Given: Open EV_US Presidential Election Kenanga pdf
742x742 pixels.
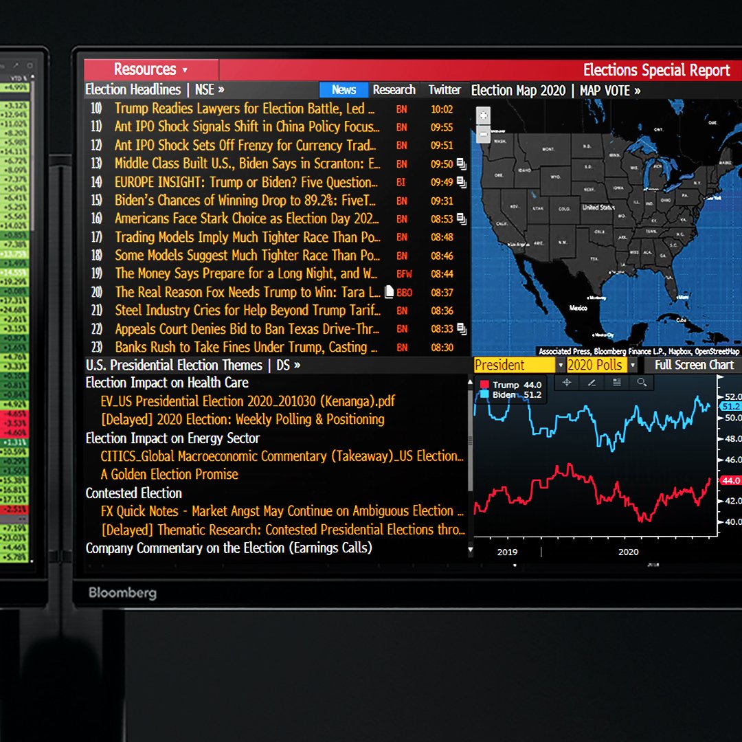Looking at the screenshot, I should pyautogui.click(x=247, y=401).
